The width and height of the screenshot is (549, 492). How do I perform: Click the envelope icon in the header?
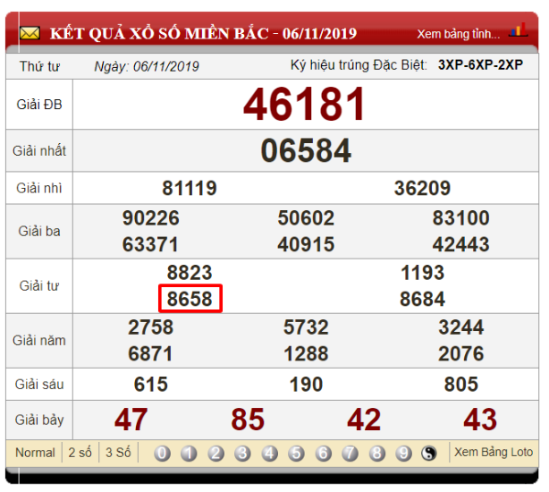coord(30,34)
